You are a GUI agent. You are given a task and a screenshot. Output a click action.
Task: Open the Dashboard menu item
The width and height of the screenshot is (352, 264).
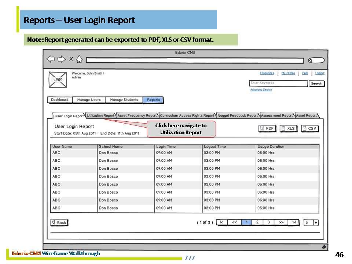[60, 100]
